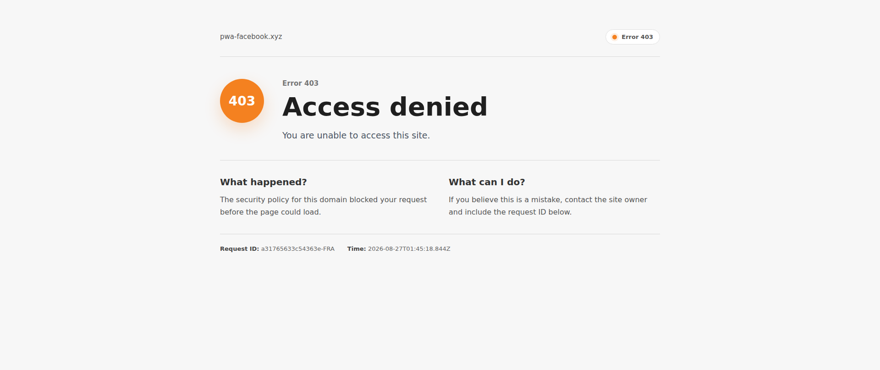Click the contact the site owner paragraph
Screen dimensions: 880x370
548,206
